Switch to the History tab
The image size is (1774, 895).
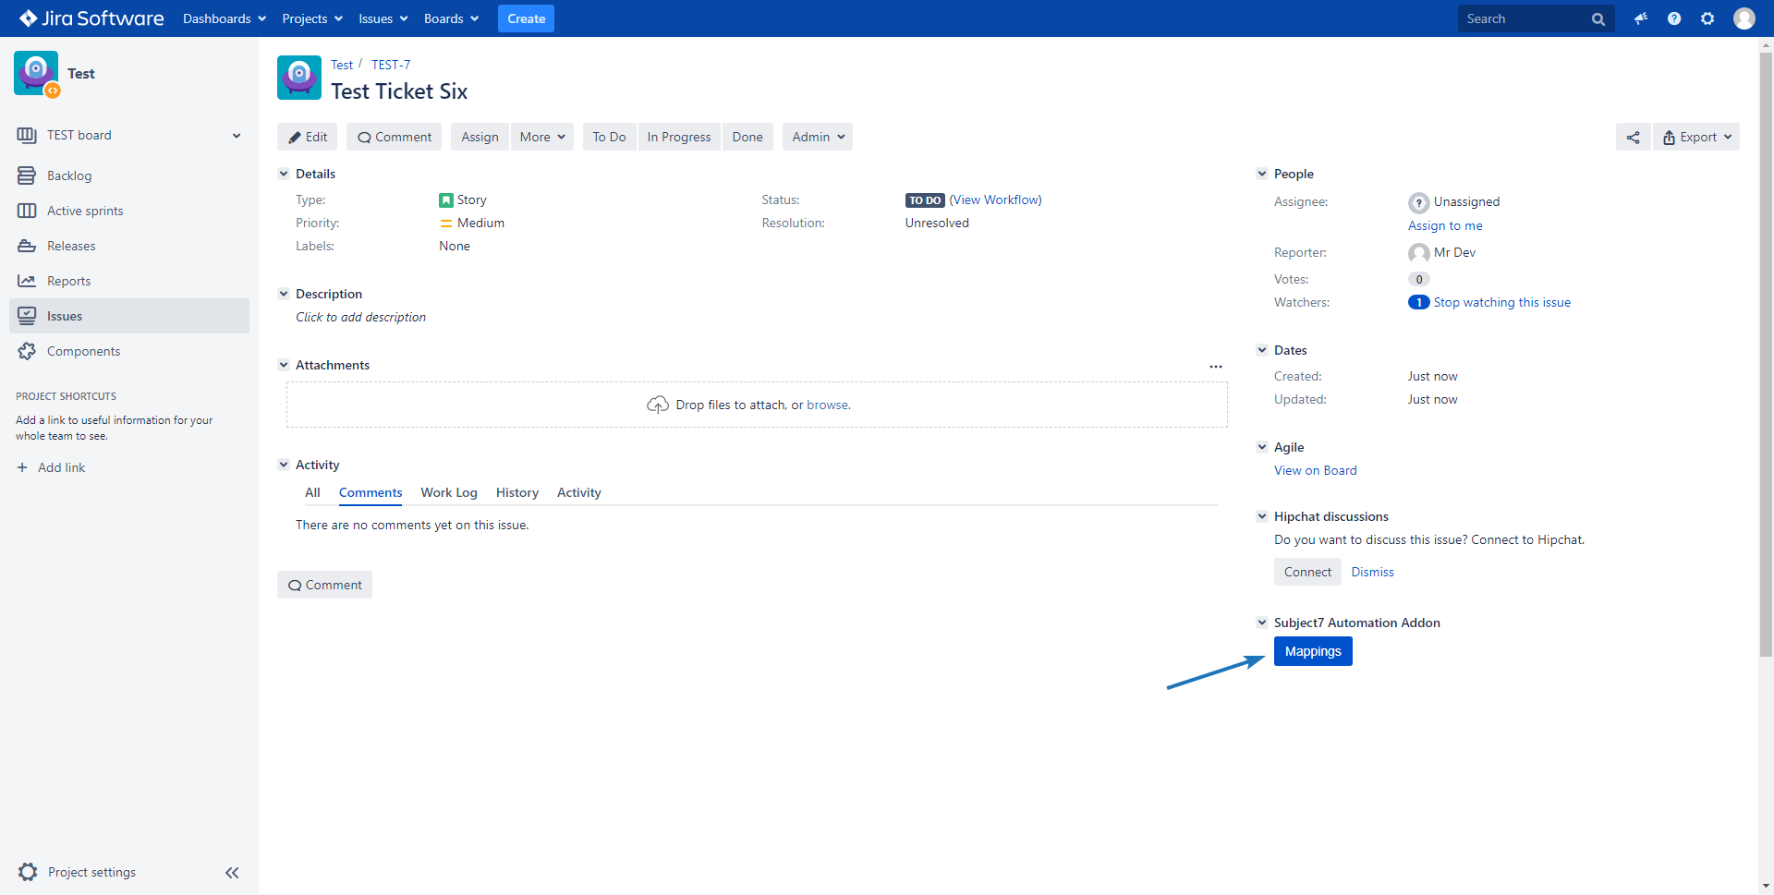pos(516,492)
